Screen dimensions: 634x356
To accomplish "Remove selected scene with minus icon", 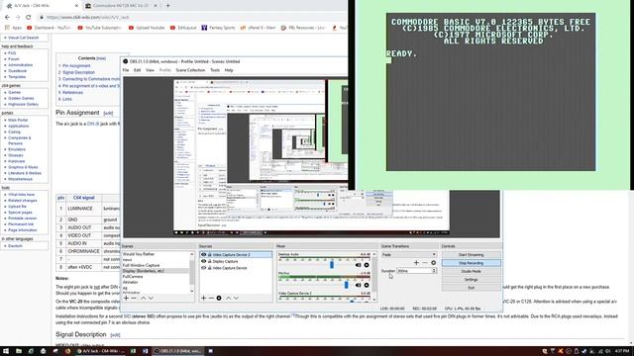I will 134,298.
